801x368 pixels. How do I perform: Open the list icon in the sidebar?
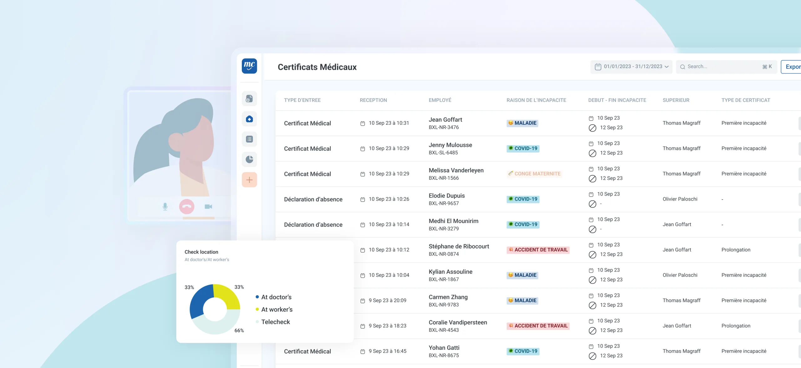point(249,139)
